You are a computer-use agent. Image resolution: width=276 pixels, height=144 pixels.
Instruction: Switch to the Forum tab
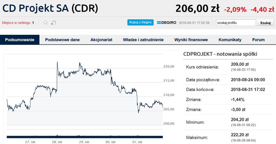258,40
